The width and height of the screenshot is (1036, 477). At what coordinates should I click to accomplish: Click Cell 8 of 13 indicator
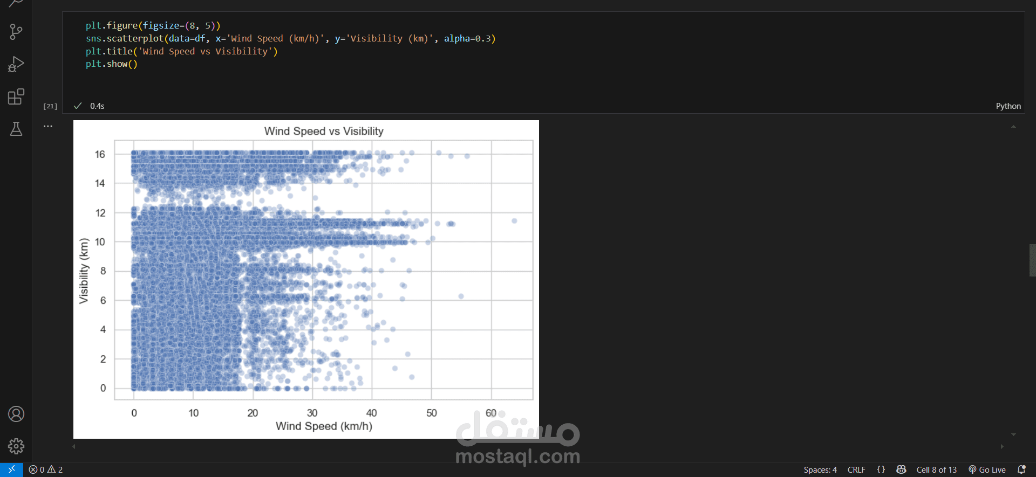pos(936,469)
